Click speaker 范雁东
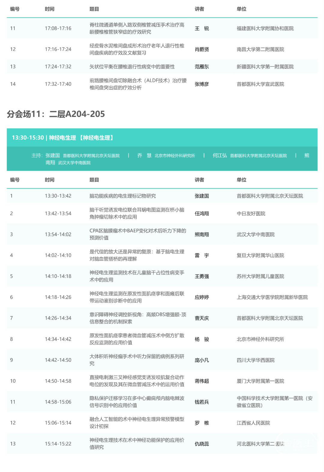This screenshot has width=324, height=472. [x=202, y=67]
